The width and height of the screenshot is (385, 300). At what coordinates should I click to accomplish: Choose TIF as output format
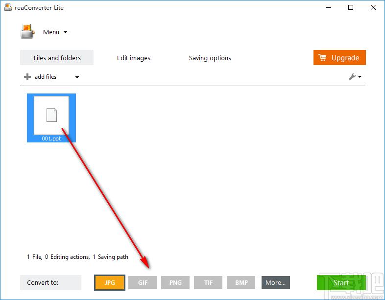208,282
